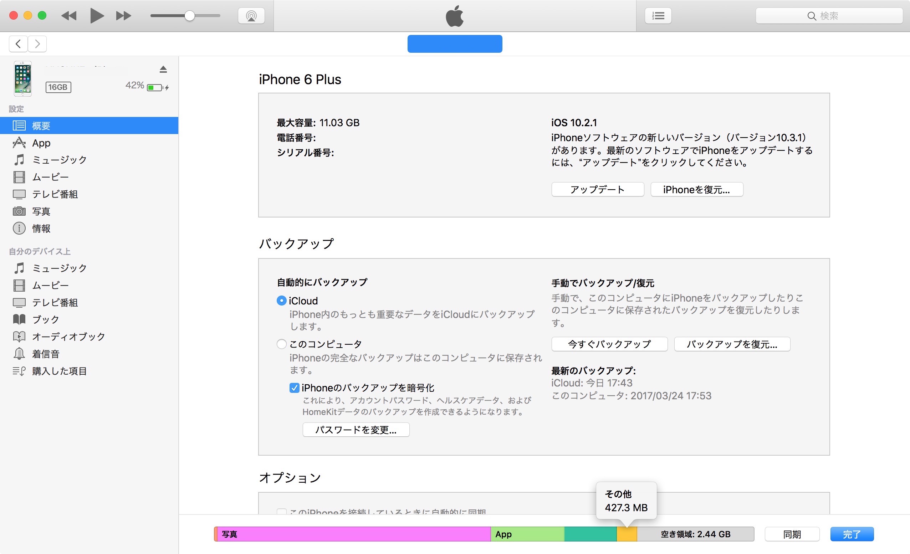Click the blue device tab button
This screenshot has width=910, height=554.
(x=455, y=44)
